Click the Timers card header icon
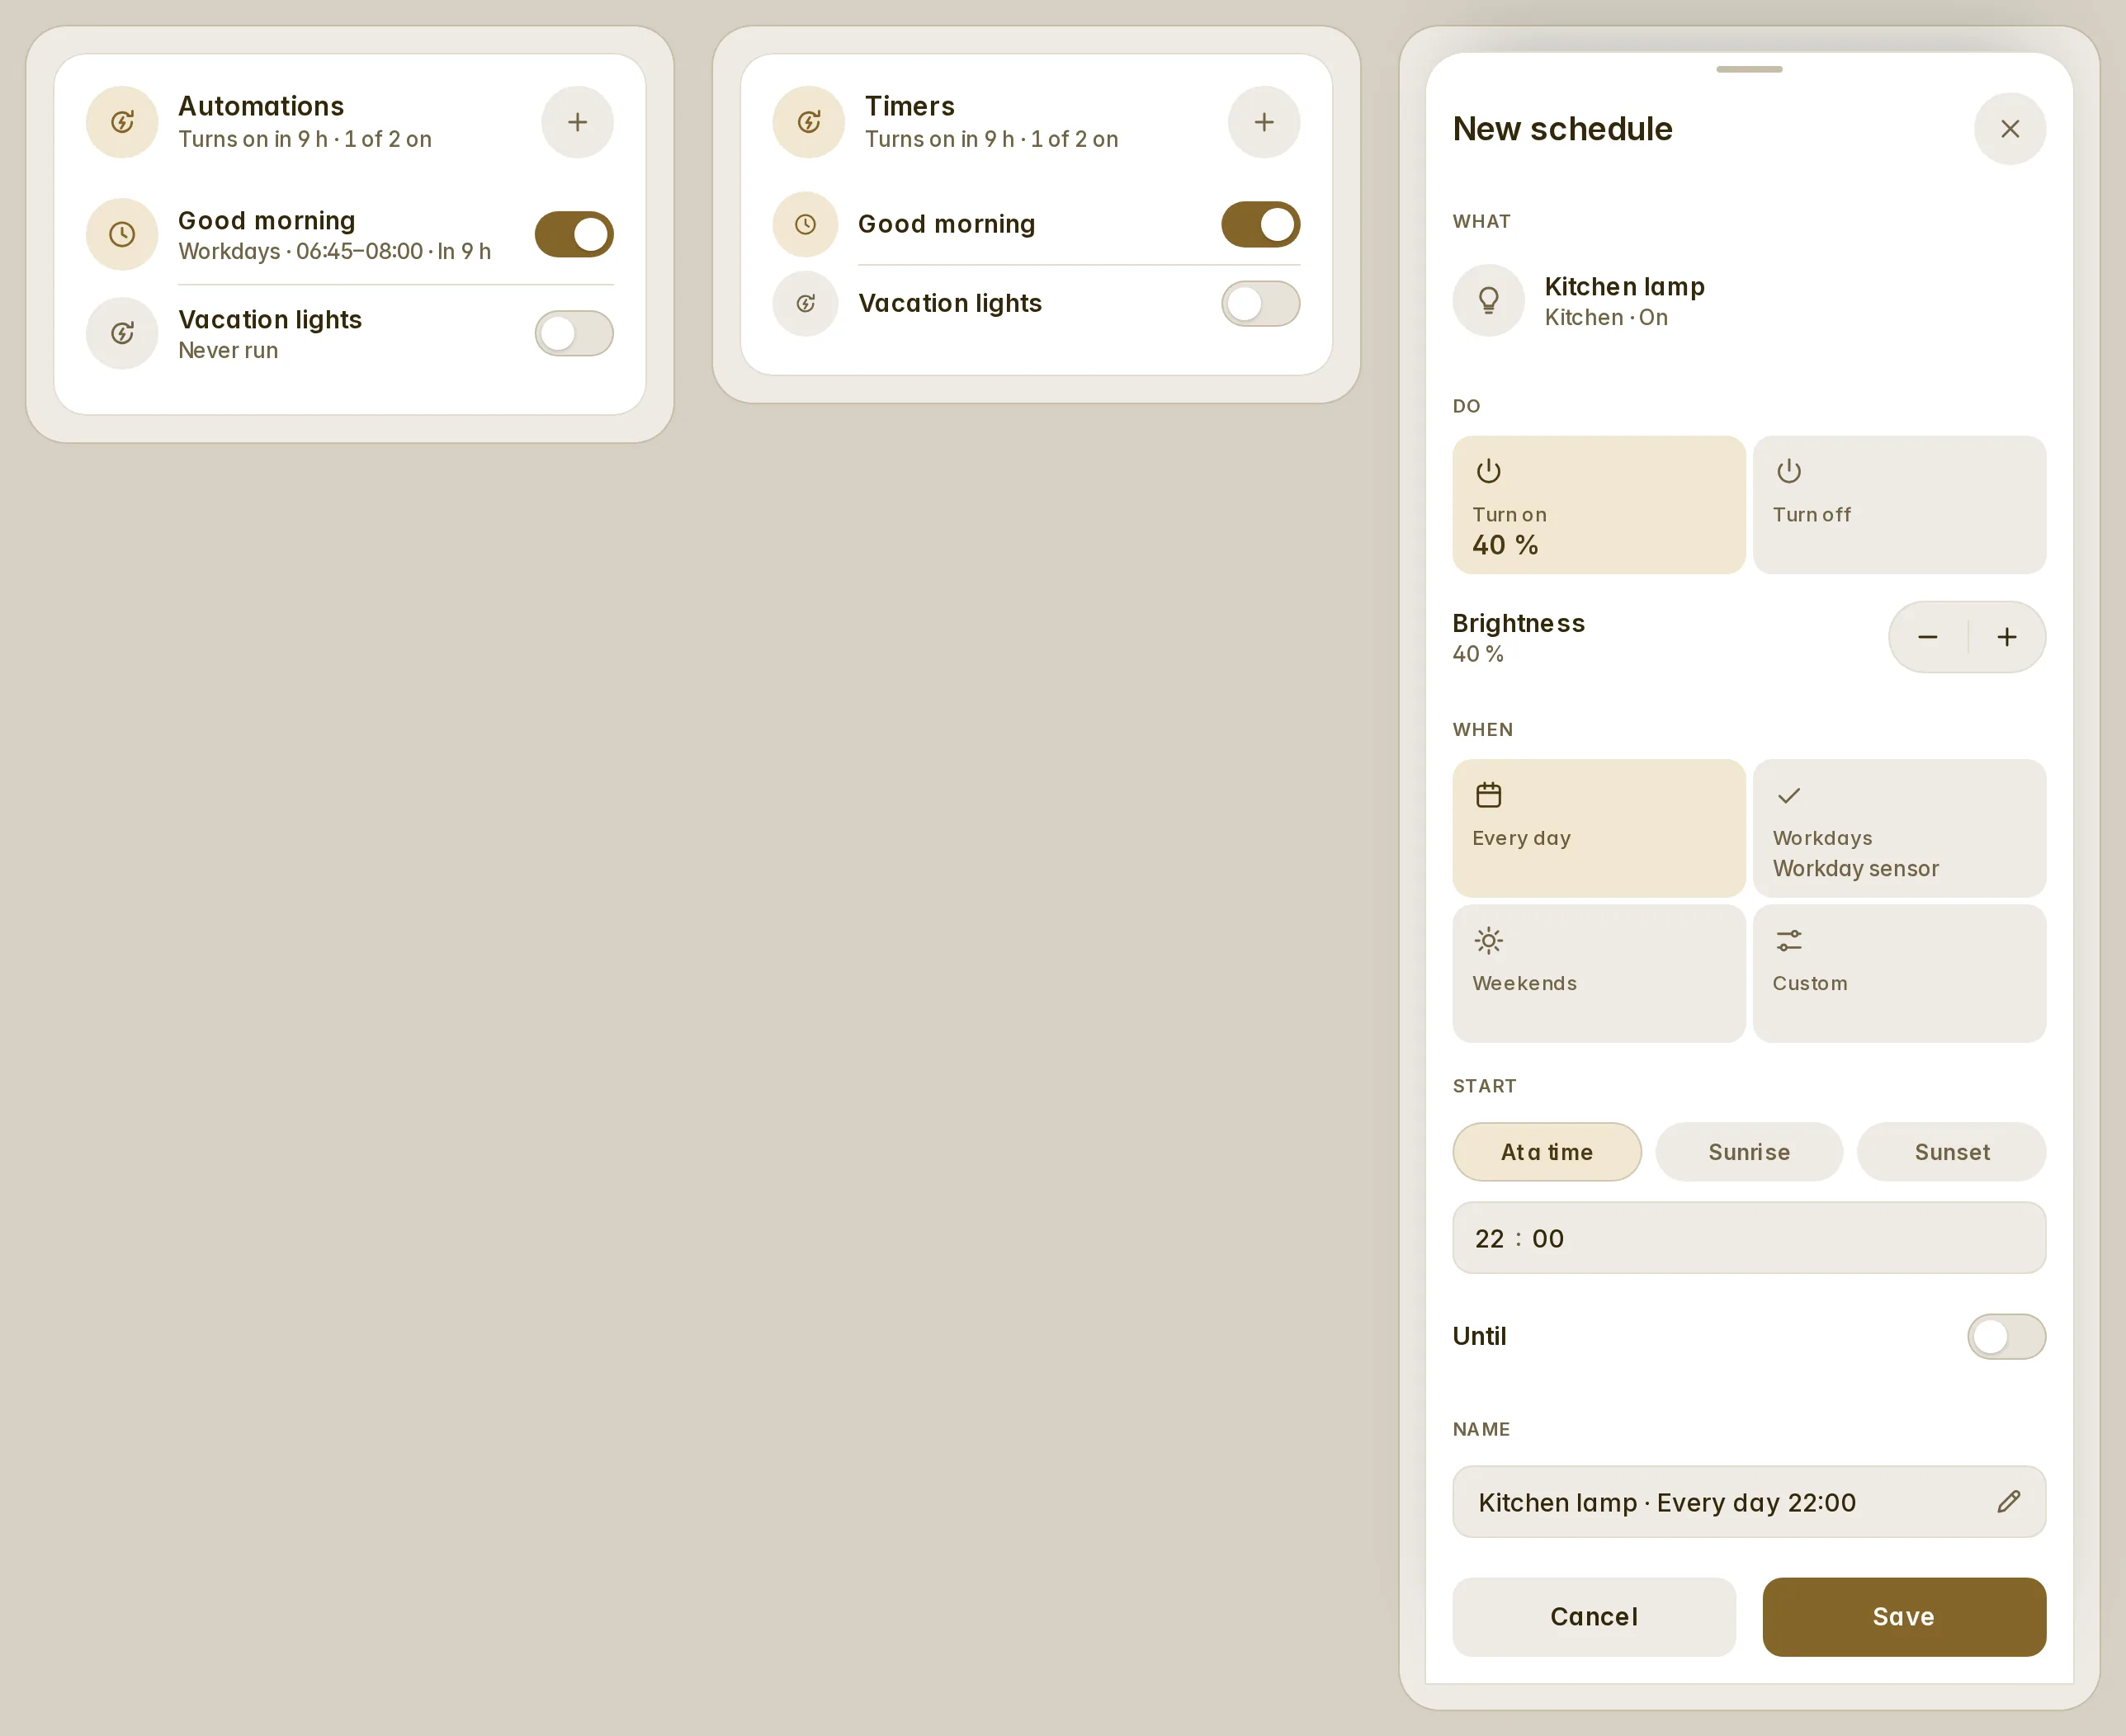Image resolution: width=2126 pixels, height=1736 pixels. (808, 122)
